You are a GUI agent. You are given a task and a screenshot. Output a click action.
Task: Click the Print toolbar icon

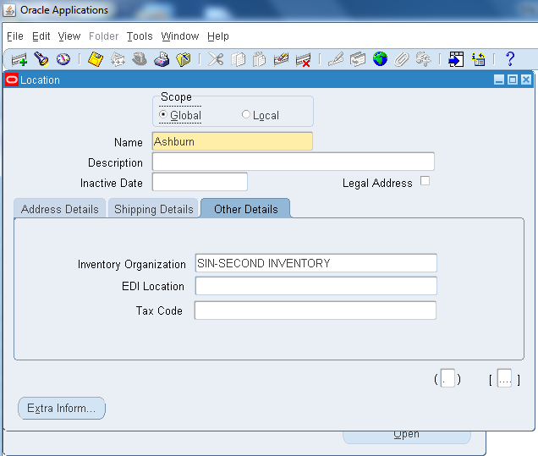(x=162, y=59)
